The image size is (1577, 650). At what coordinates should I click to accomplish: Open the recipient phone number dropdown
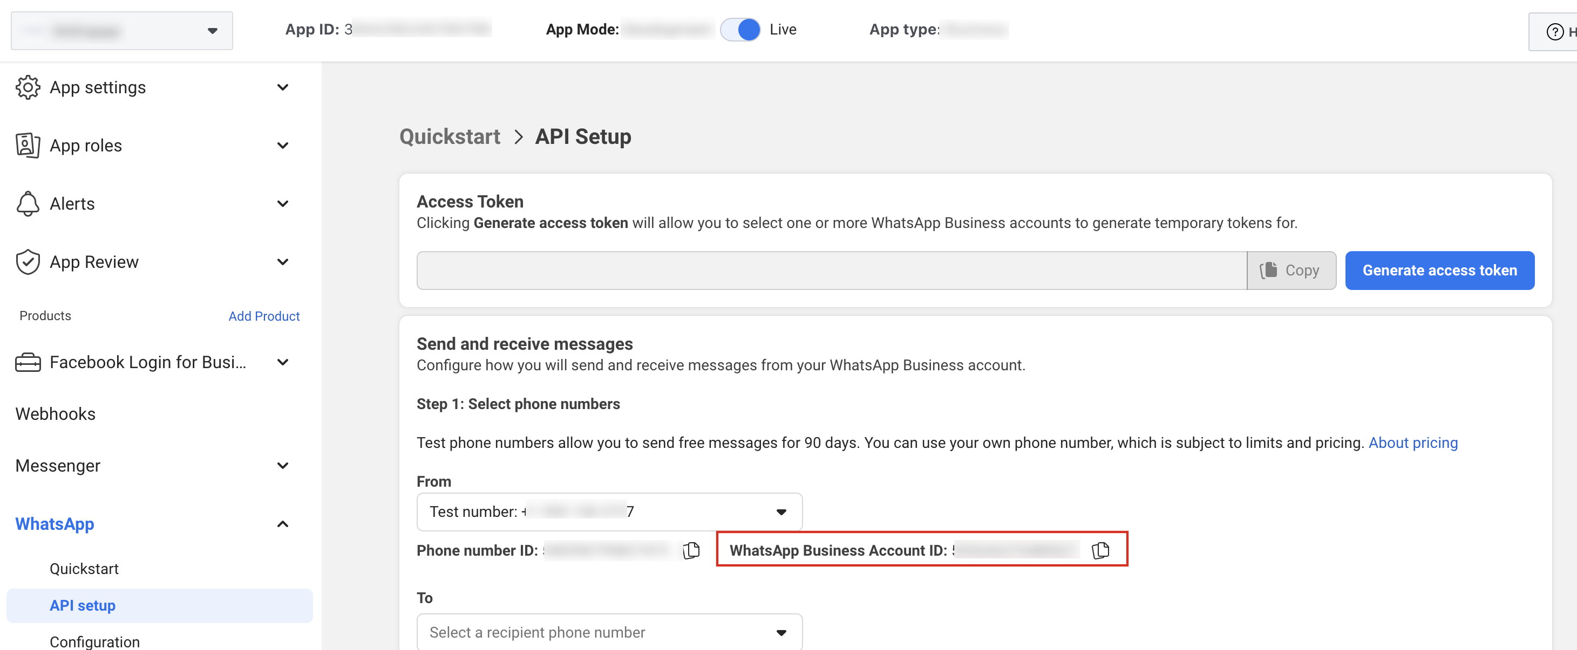point(609,632)
